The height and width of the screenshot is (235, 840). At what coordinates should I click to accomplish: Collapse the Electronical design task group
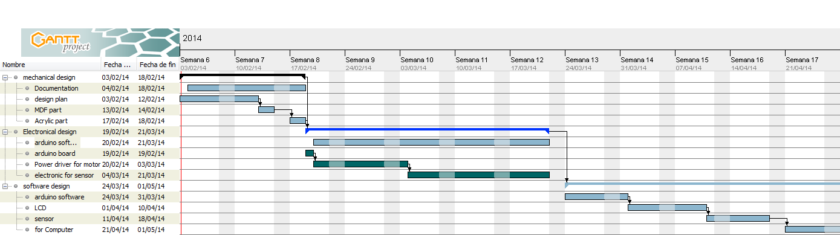pyautogui.click(x=5, y=132)
